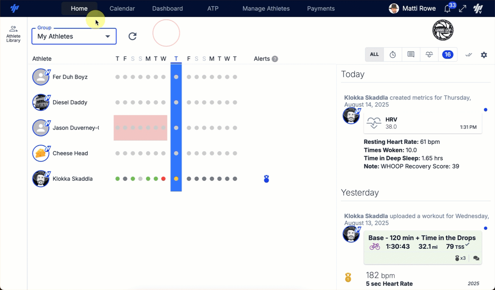Image resolution: width=495 pixels, height=290 pixels.
Task: Filter feed to ALL items
Action: coord(374,55)
